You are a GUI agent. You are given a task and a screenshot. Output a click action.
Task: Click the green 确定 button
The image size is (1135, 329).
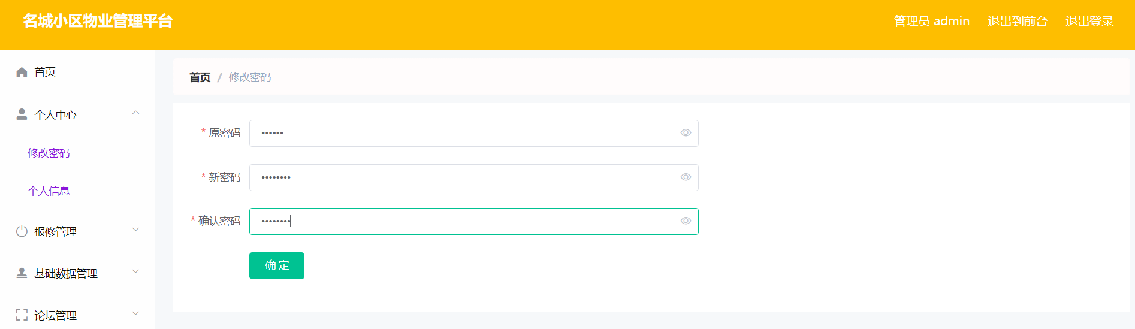point(277,265)
